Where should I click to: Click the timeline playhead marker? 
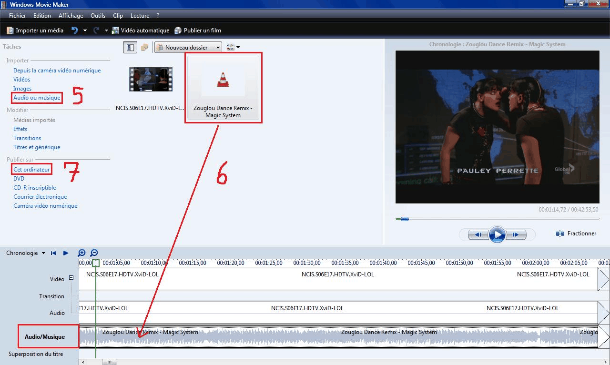(x=96, y=263)
